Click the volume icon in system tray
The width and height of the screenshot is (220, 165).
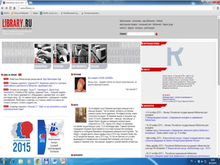202,162
